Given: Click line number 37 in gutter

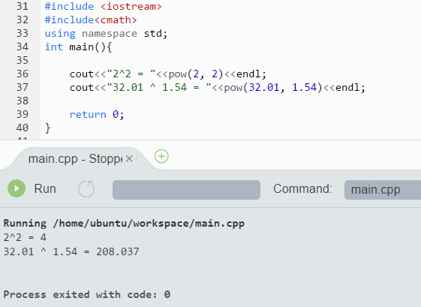Looking at the screenshot, I should click(x=23, y=87).
